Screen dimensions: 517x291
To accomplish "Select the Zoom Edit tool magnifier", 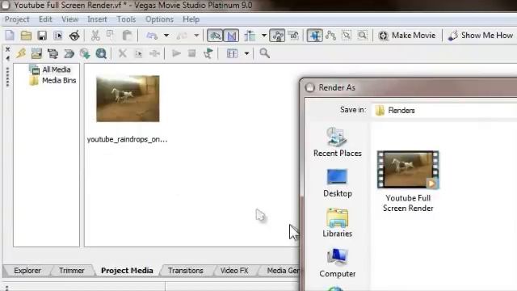I will point(363,36).
